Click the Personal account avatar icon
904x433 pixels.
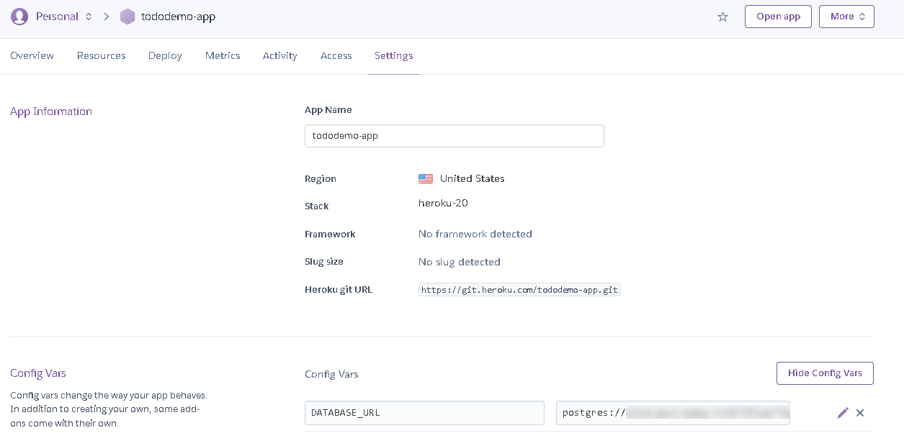(19, 17)
